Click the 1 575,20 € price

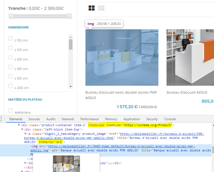(x=127, y=107)
